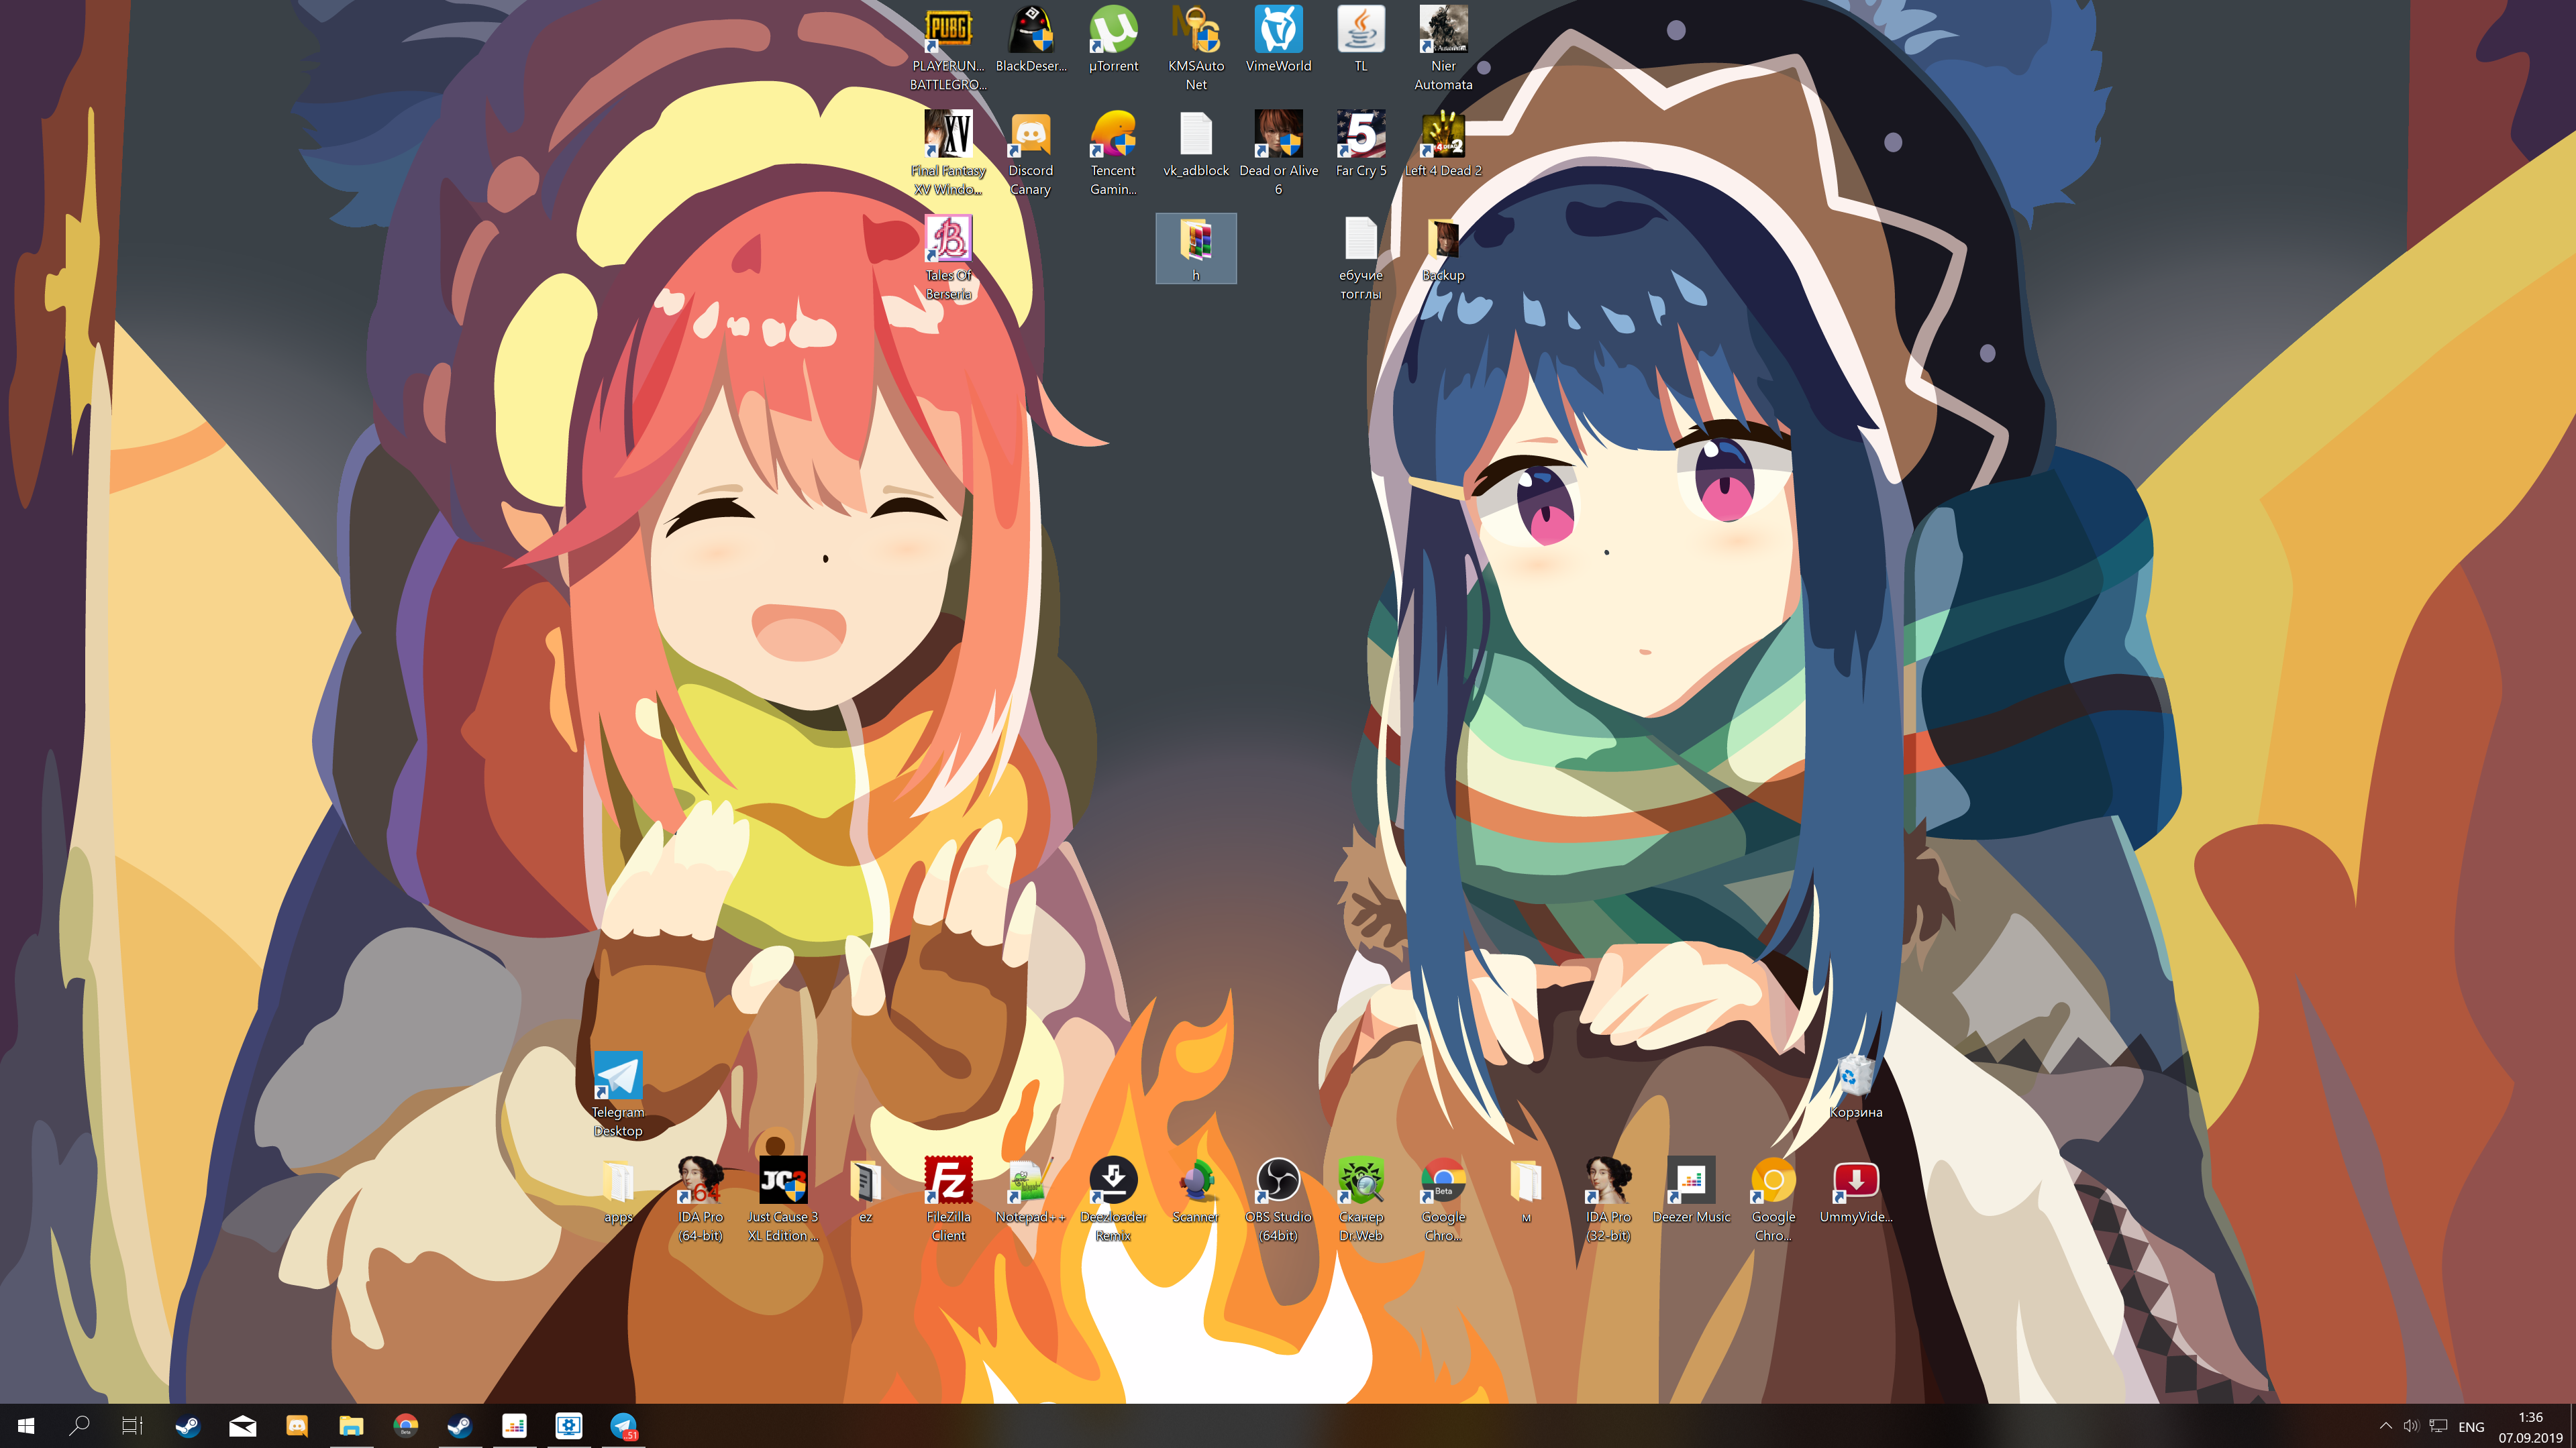2576x1448 pixels.
Task: Launch the VimeWorld shortcut
Action: (x=1278, y=40)
